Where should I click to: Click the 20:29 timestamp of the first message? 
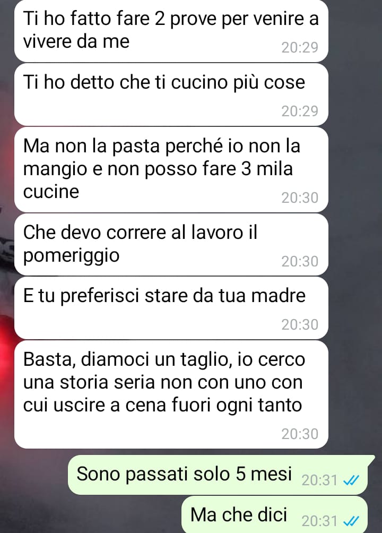coord(300,48)
